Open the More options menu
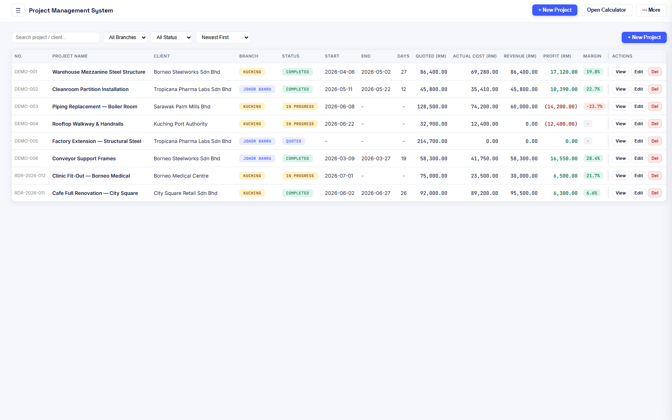 (x=651, y=10)
